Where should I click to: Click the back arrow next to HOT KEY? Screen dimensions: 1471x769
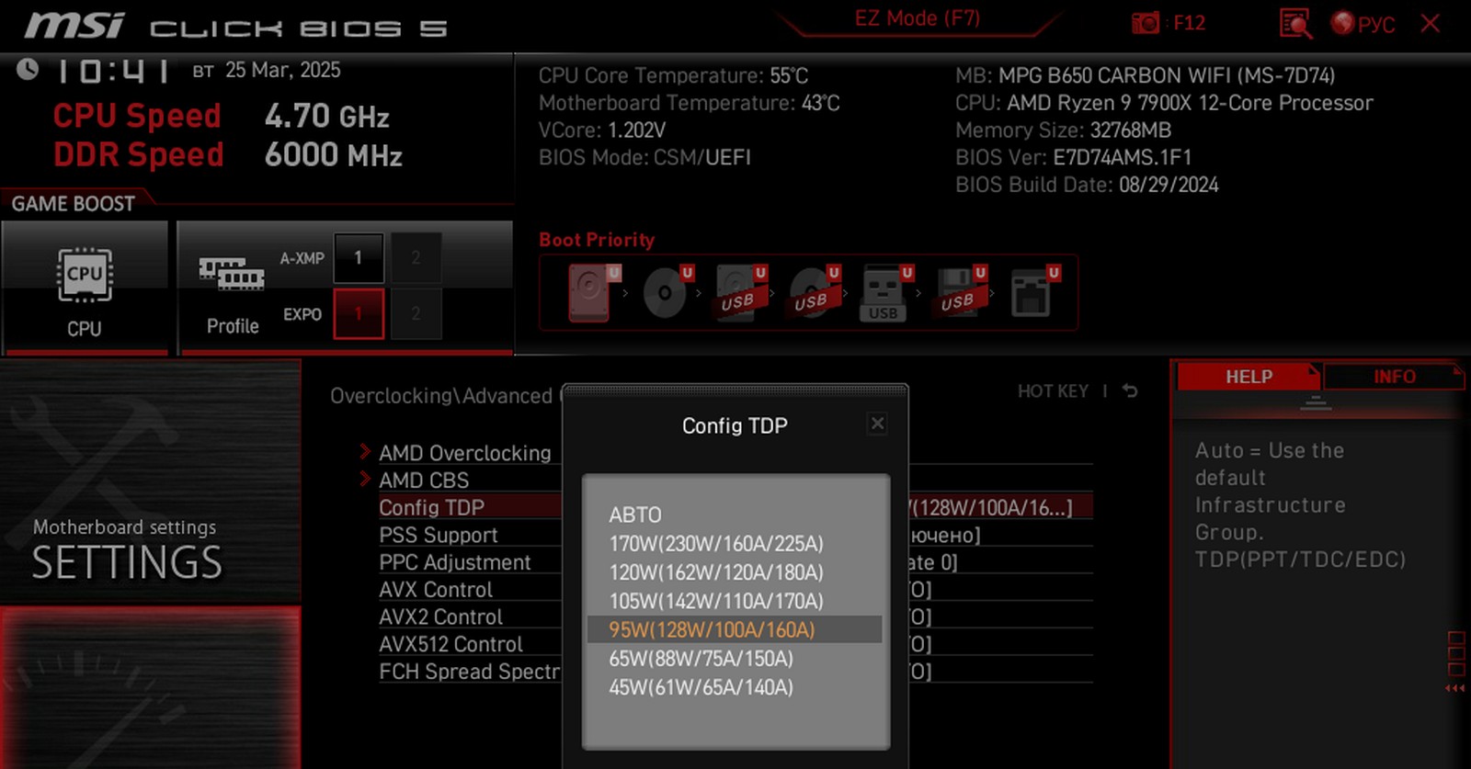pos(1130,391)
